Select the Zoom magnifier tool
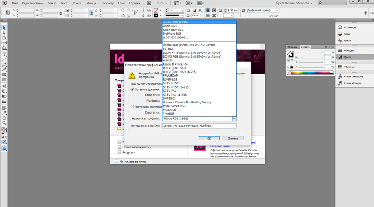Viewport: 374px width, 207px height. (x=4, y=123)
